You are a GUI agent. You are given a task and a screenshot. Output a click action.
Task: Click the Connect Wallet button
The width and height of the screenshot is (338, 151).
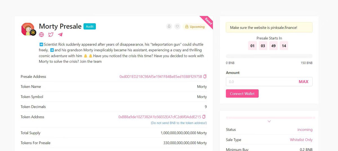[242, 94]
